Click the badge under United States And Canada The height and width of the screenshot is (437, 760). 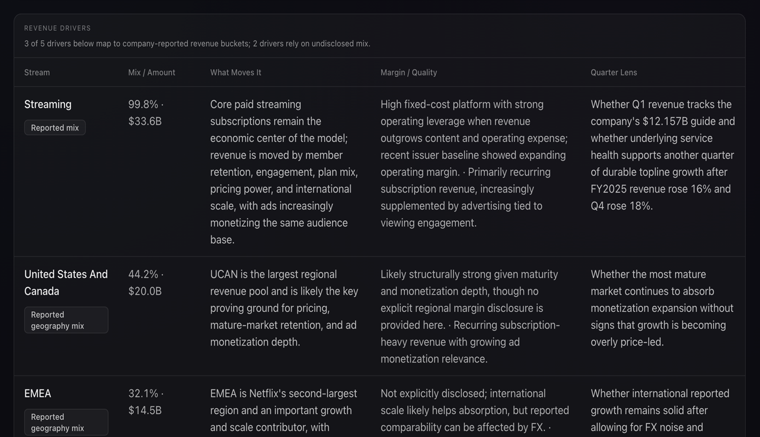[66, 320]
